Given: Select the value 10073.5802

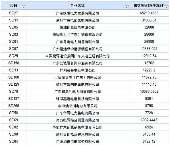Looking at the screenshot, I should click(149, 92).
